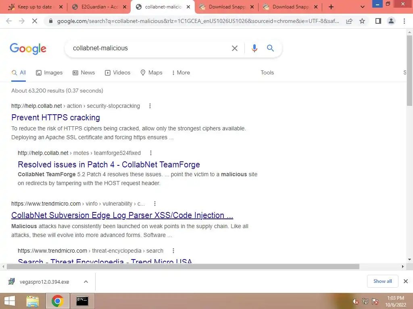Open 'Prevent HTTPS cracking' result
This screenshot has width=413, height=309.
tap(56, 117)
